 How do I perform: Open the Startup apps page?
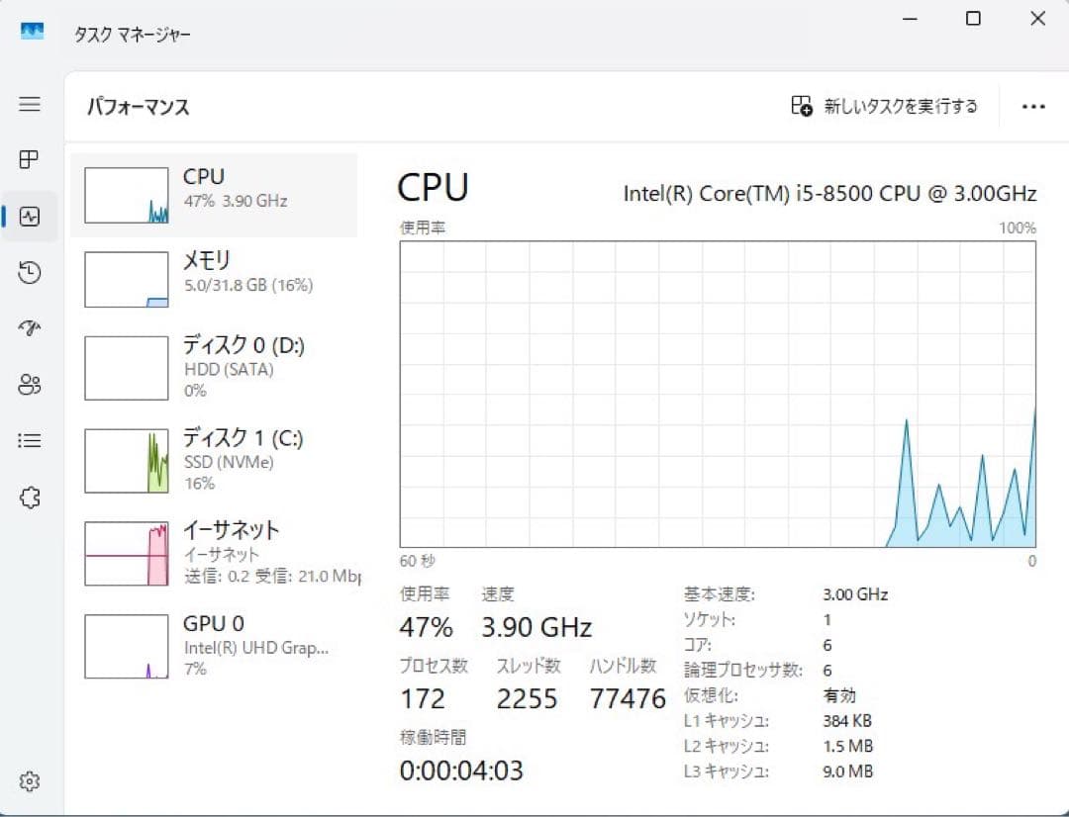pyautogui.click(x=30, y=328)
